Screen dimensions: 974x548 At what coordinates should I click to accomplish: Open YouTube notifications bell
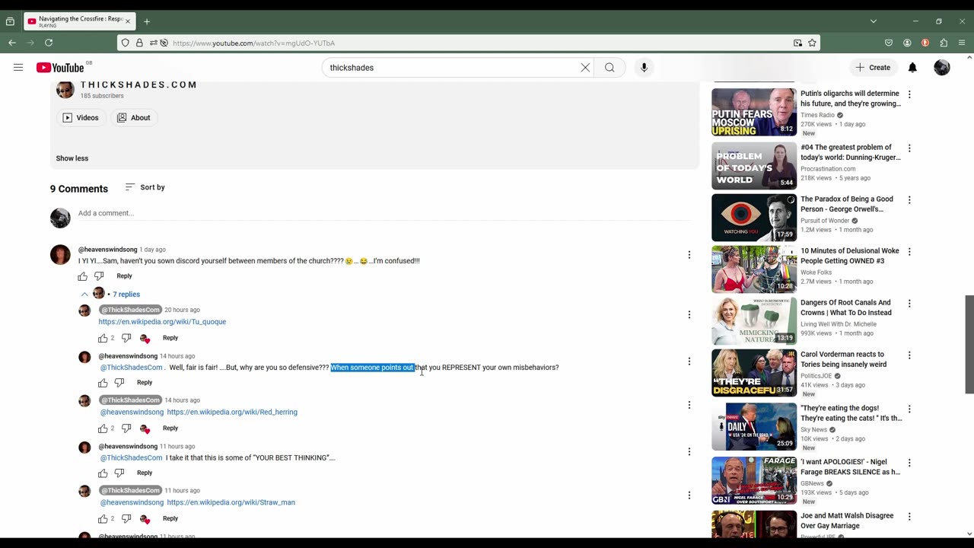912,68
